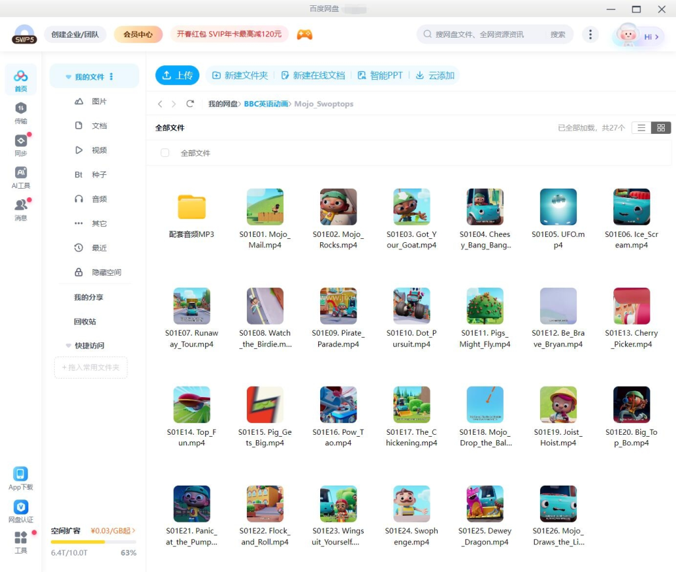Open the 传输 transfer icon in sidebar

tap(20, 109)
